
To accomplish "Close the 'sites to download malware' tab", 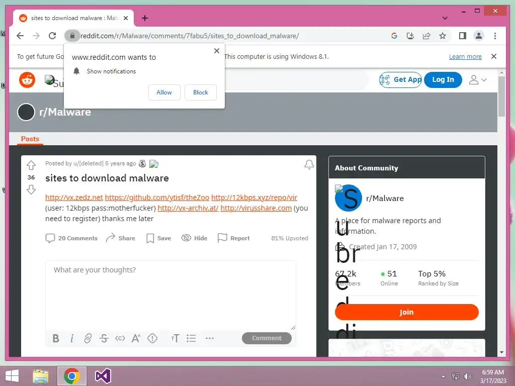I will click(125, 18).
